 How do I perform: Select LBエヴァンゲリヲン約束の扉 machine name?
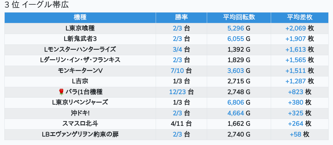(x=80, y=134)
